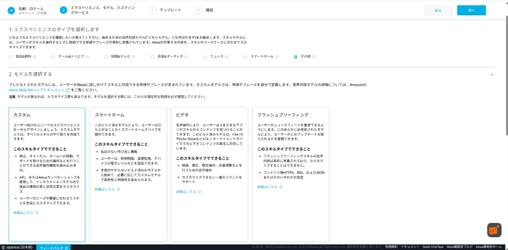508x250 pixels.
Task: Select the ビデオ model card title
Action: coord(182,115)
